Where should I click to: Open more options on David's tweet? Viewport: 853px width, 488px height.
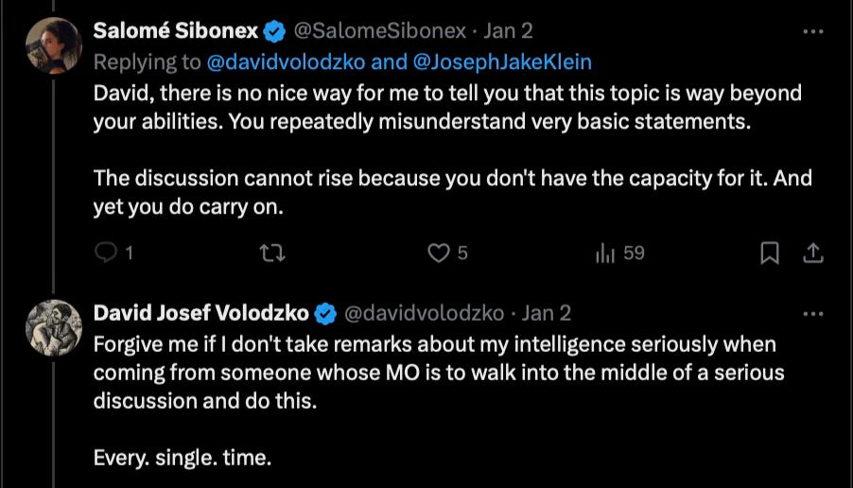pyautogui.click(x=813, y=314)
